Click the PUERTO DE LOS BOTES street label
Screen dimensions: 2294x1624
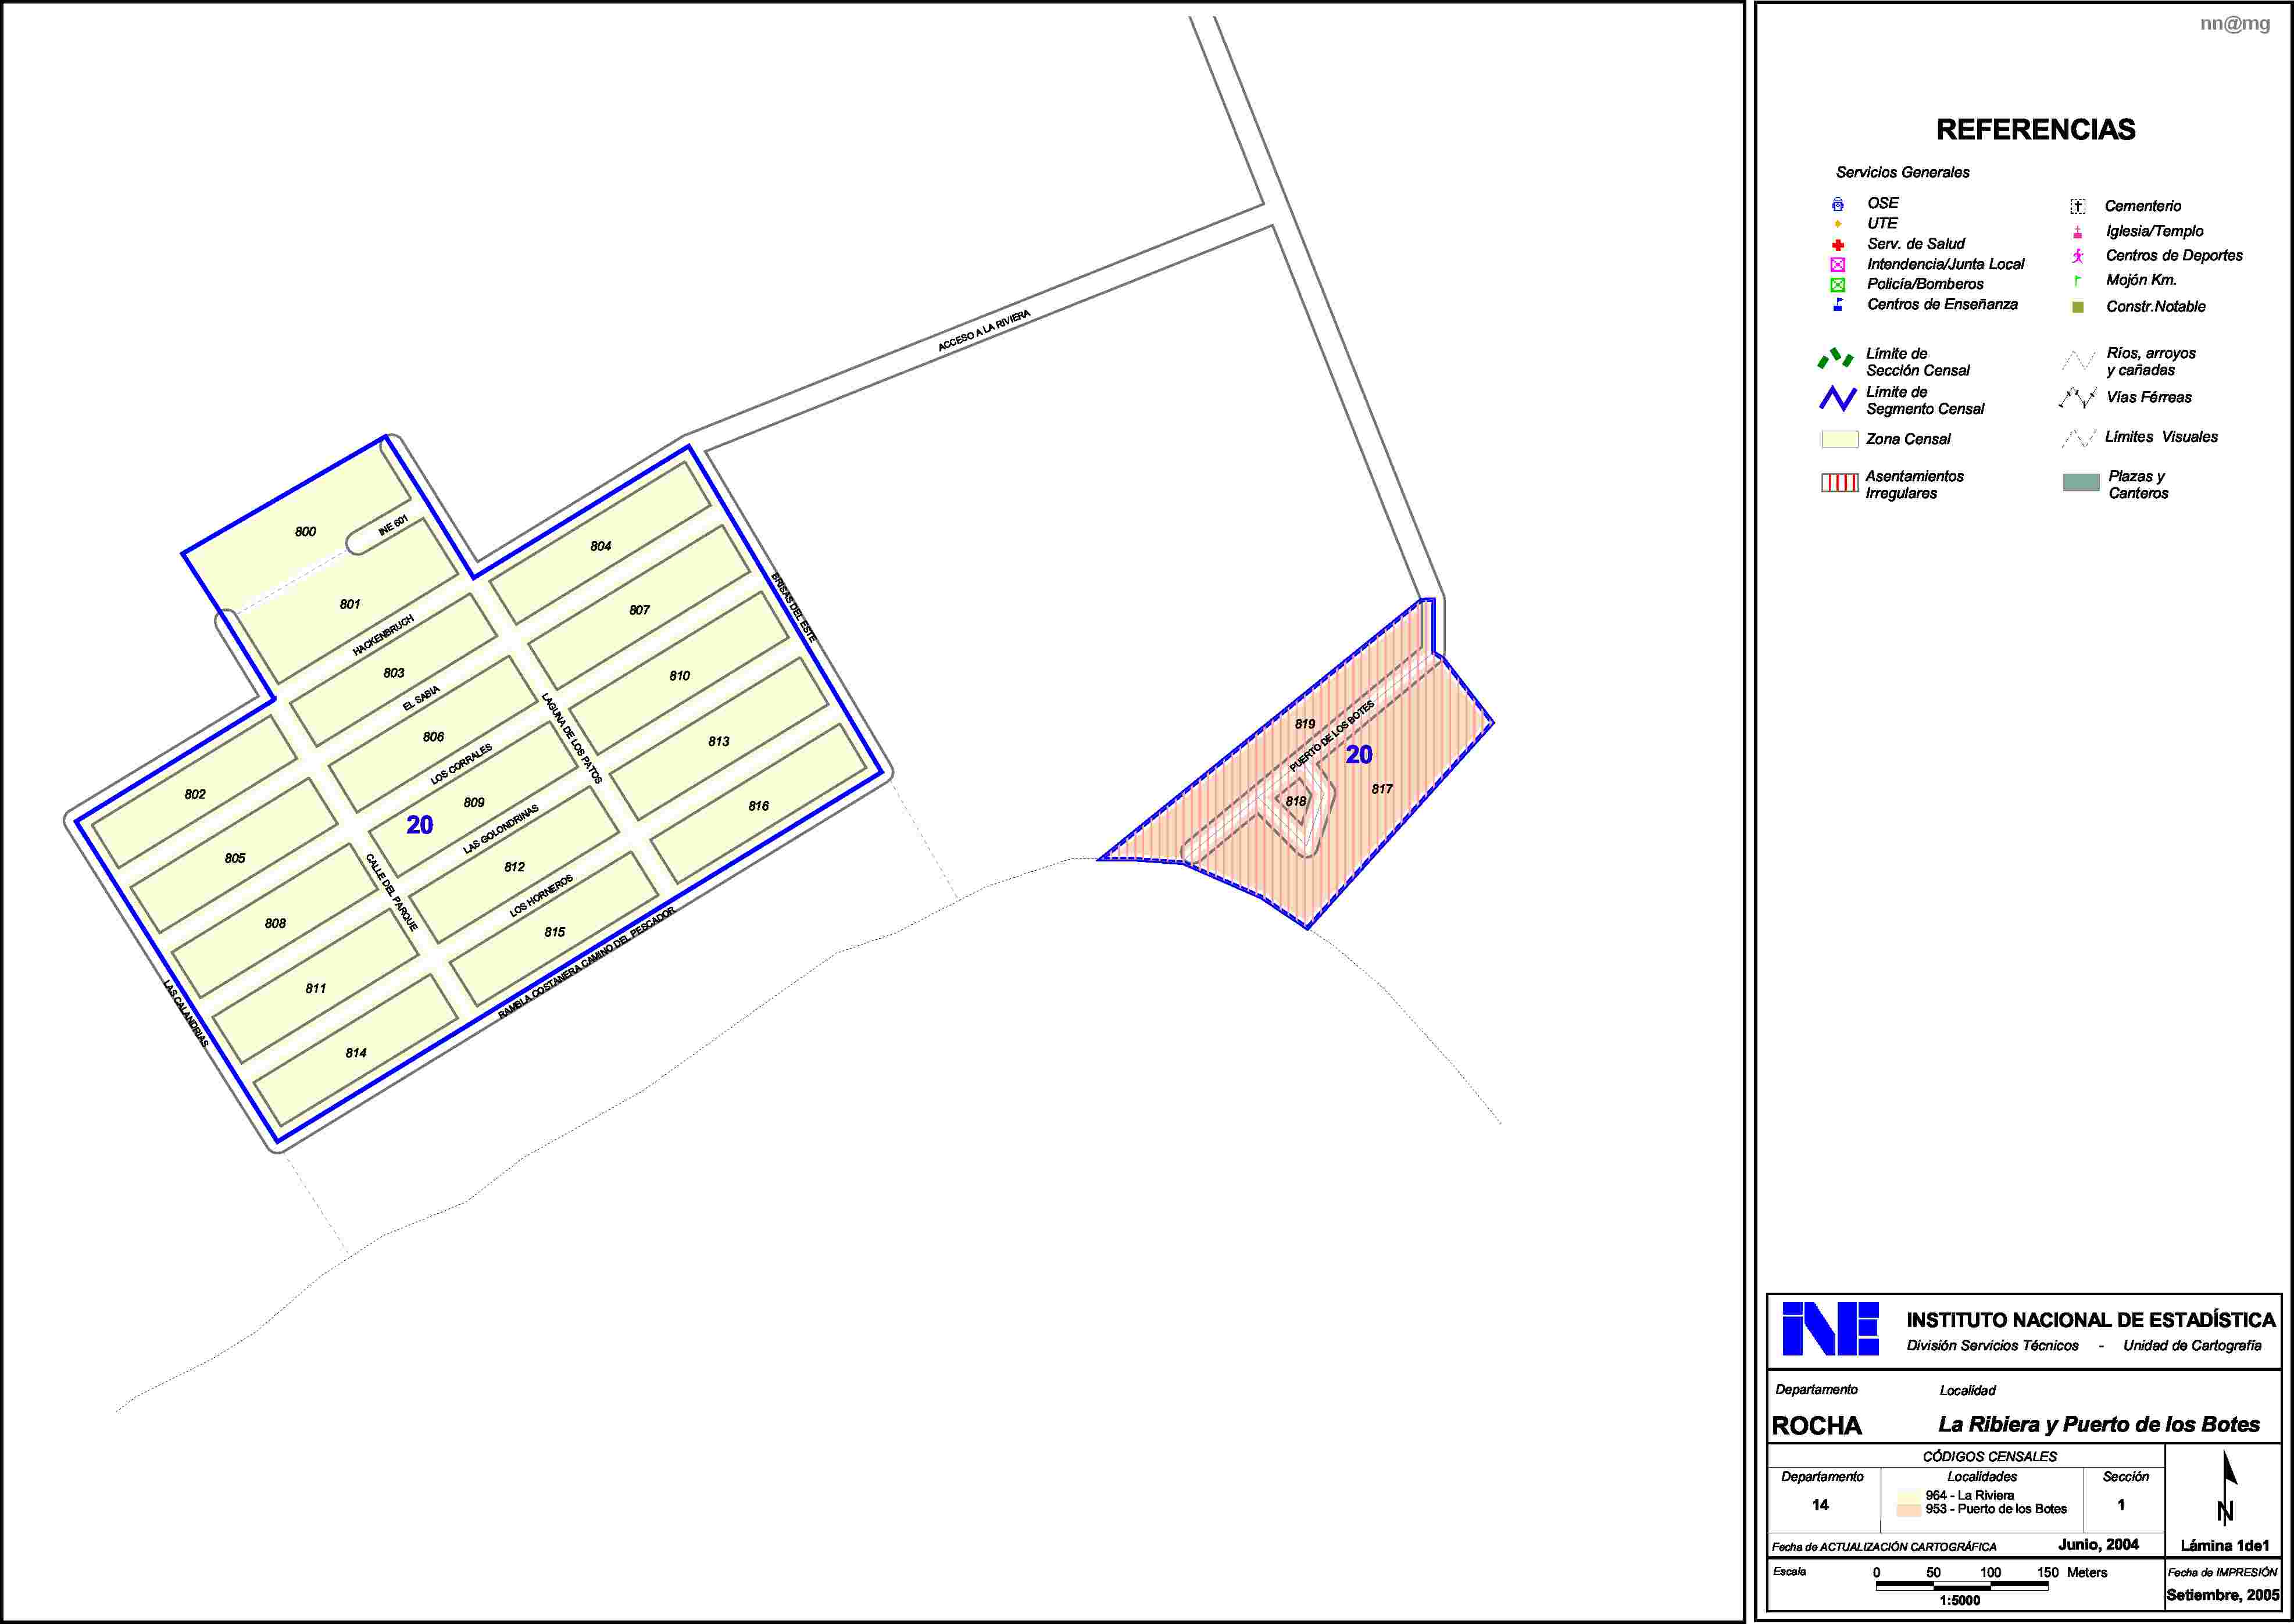tap(1331, 736)
